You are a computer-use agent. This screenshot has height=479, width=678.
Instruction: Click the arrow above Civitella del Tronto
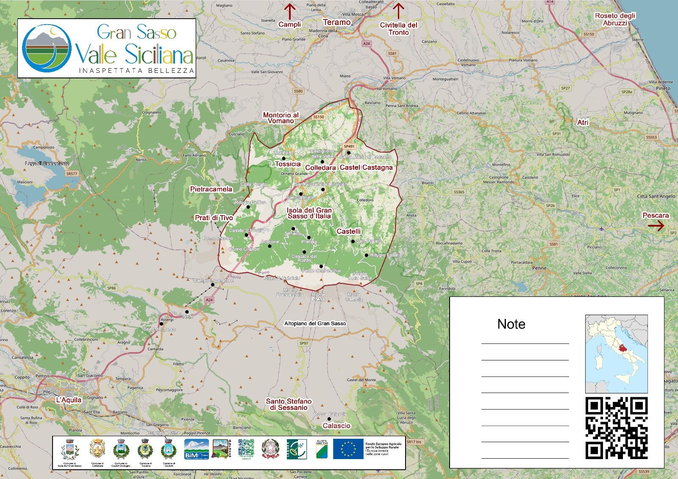pos(398,11)
